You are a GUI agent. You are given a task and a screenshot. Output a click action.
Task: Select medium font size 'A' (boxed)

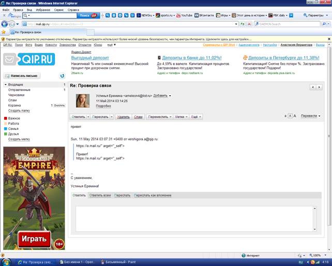click(x=290, y=116)
